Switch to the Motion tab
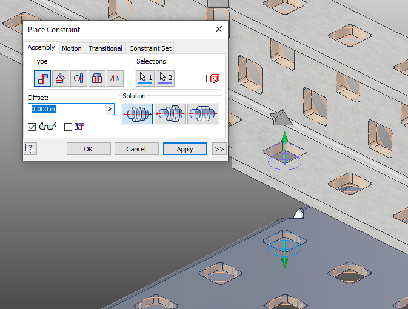The height and width of the screenshot is (309, 408). pos(72,48)
